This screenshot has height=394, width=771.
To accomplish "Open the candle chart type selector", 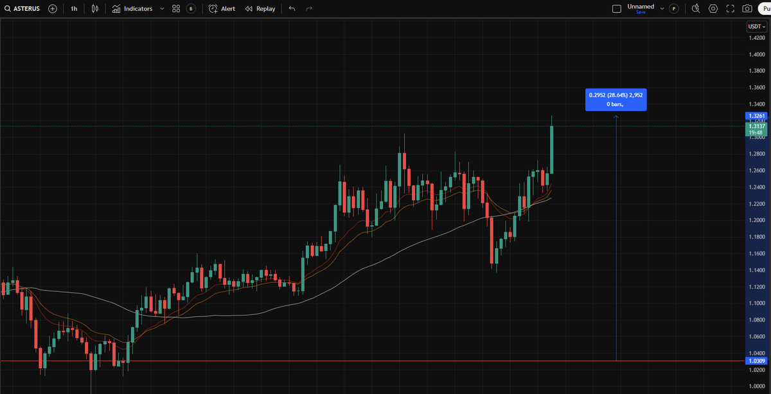I will click(x=94, y=8).
